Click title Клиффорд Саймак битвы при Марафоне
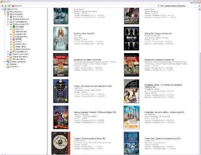The width and height of the screenshot is (201, 155). 163,86
